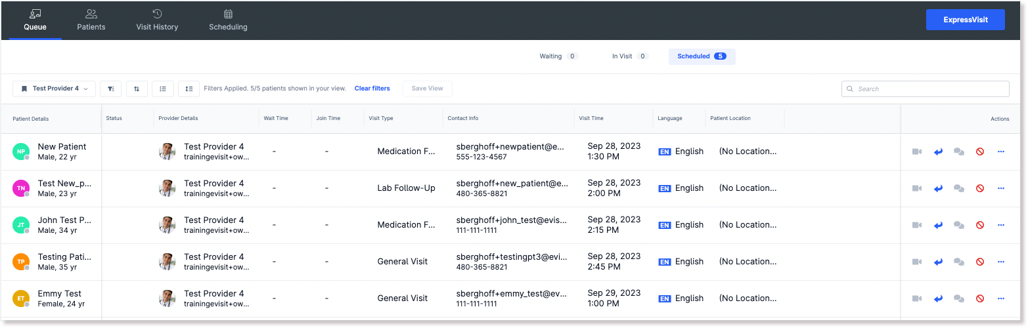
Task: Click the row spacing icon
Action: [x=189, y=89]
